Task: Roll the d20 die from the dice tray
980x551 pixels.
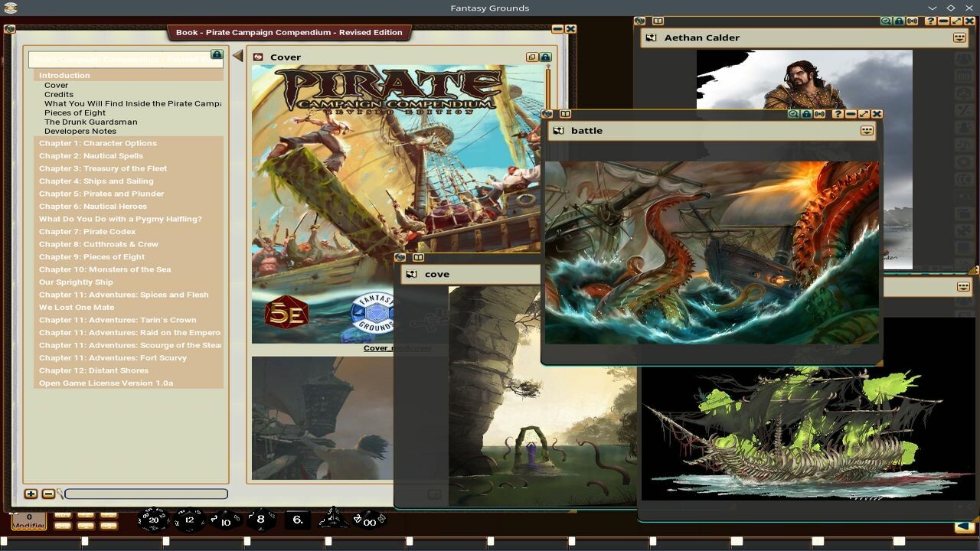Action: 153,521
